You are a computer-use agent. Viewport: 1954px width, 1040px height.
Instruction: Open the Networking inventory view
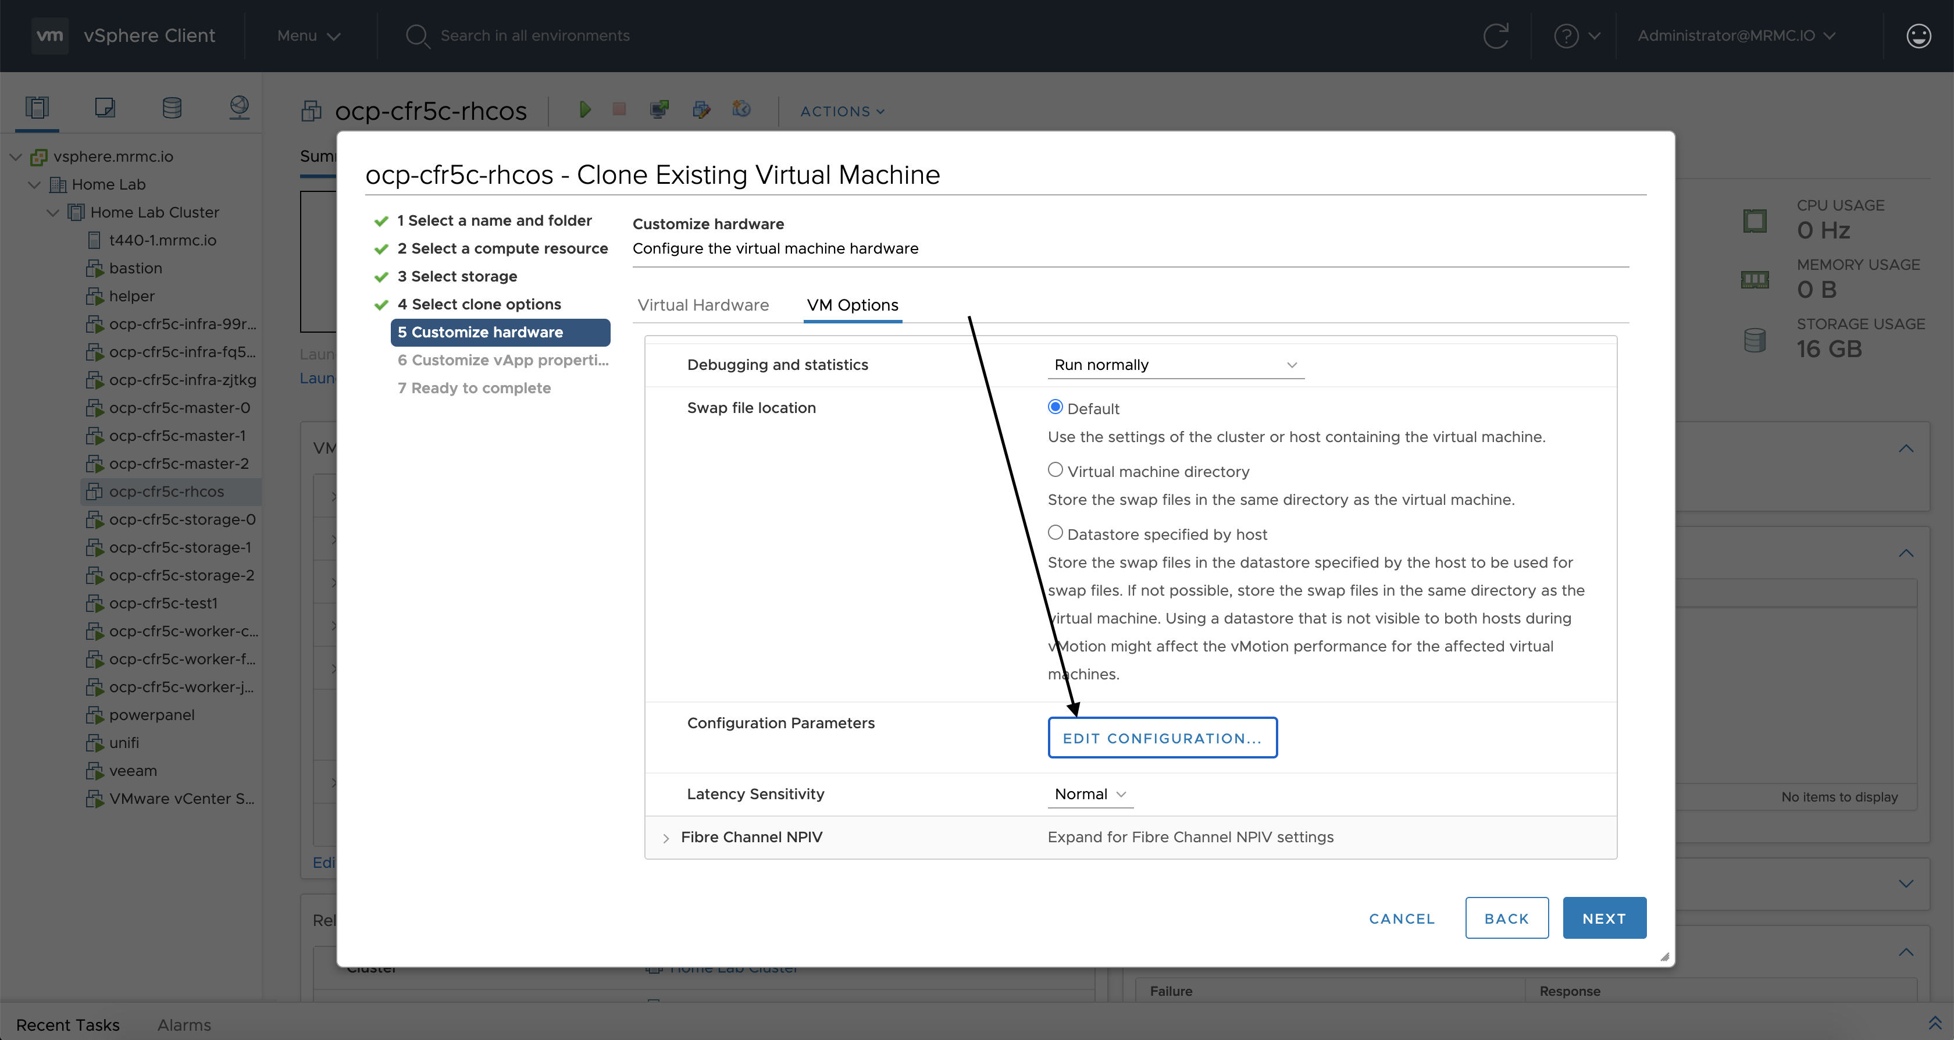point(239,106)
